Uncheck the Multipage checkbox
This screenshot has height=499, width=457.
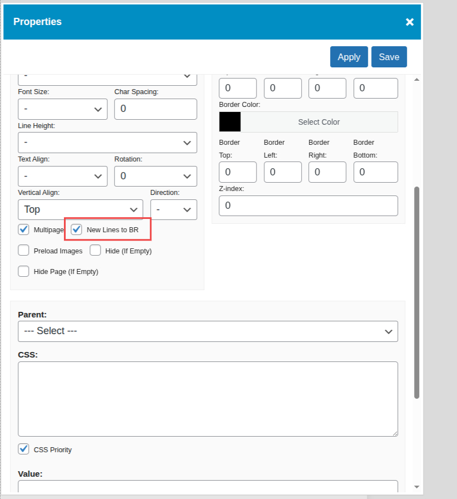[24, 229]
